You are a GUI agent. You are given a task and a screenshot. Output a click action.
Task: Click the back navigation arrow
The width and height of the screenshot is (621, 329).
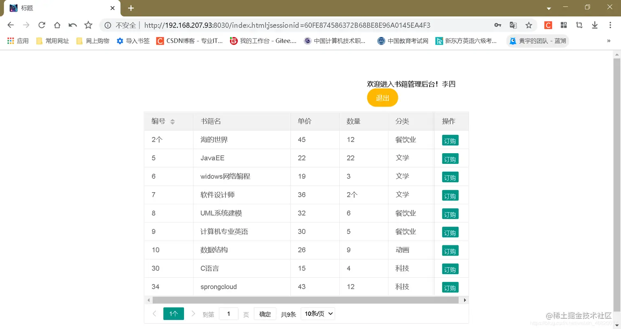11,25
